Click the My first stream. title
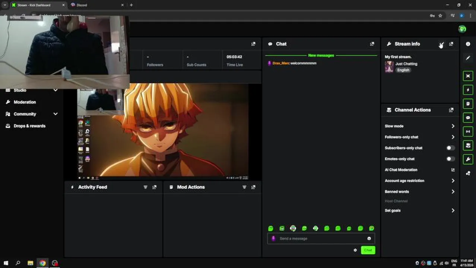Viewport: 476px width, 268px height. [398, 57]
